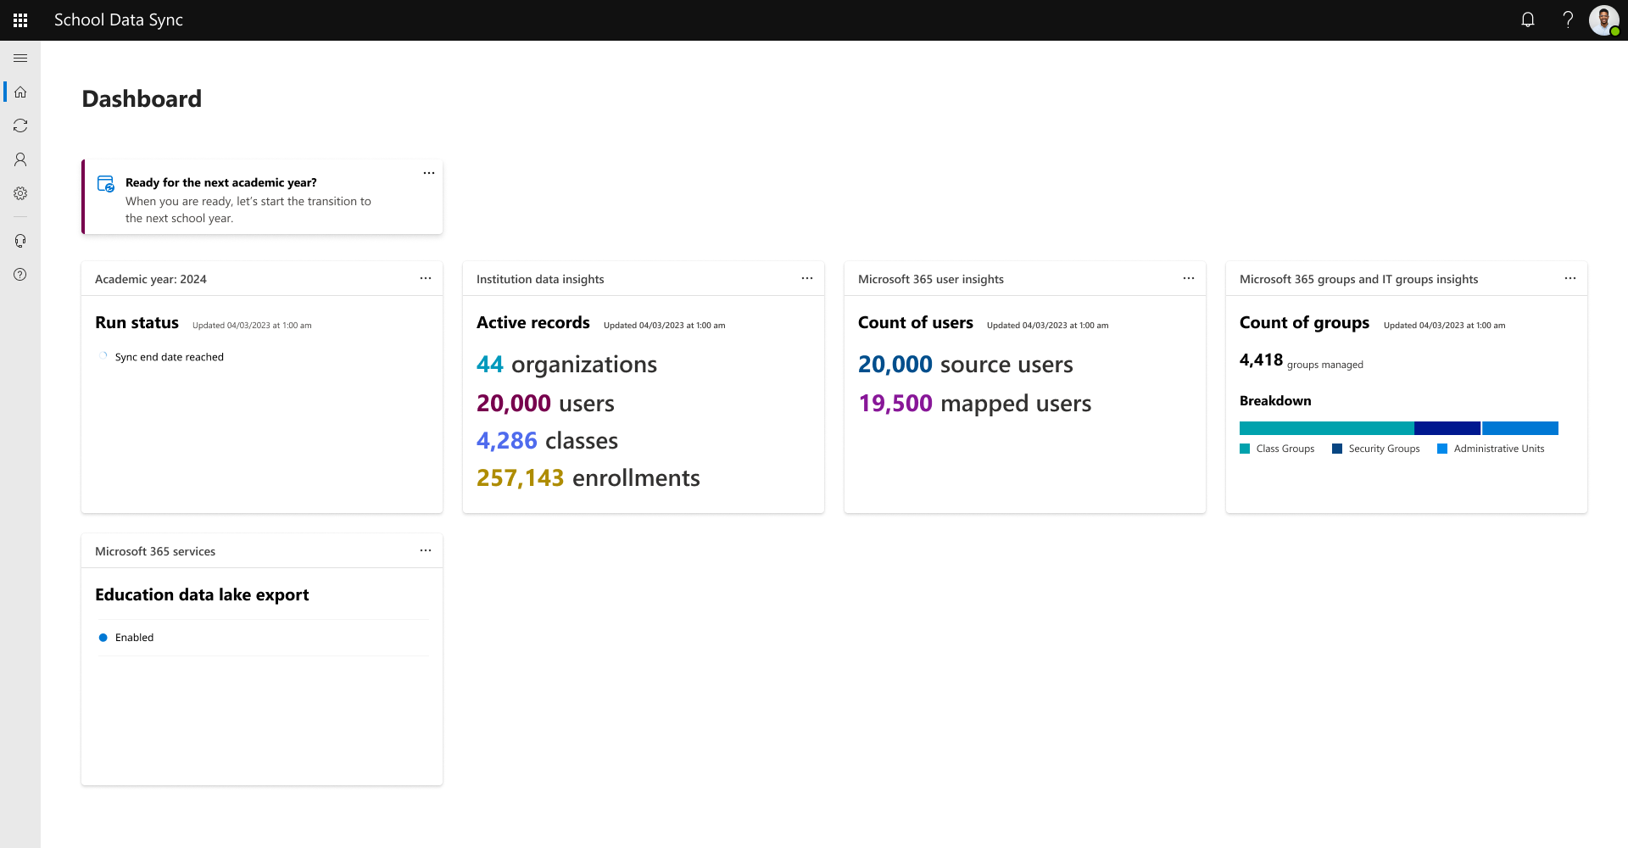Click the 'Education data lake export' heading
This screenshot has width=1628, height=848.
coord(202,595)
